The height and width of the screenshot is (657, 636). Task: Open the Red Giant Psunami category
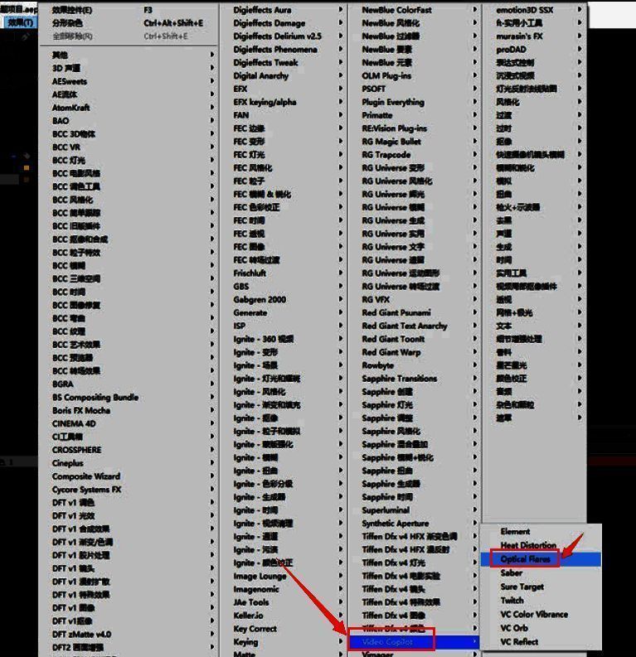click(396, 313)
